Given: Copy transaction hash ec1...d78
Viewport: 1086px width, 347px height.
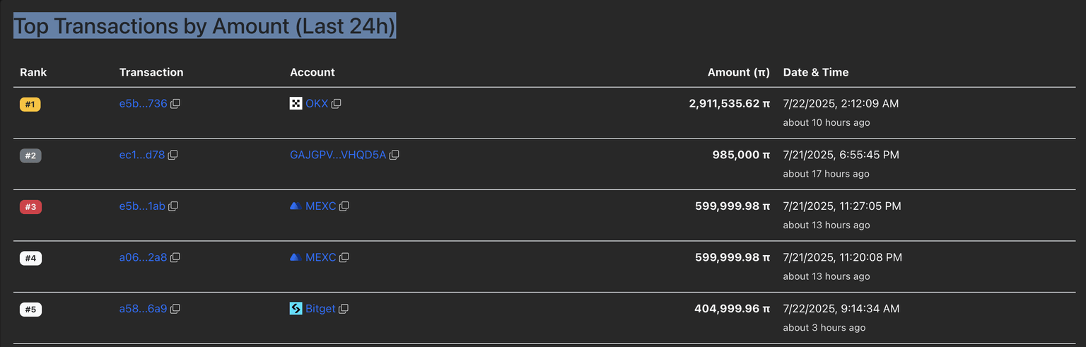Looking at the screenshot, I should 173,155.
